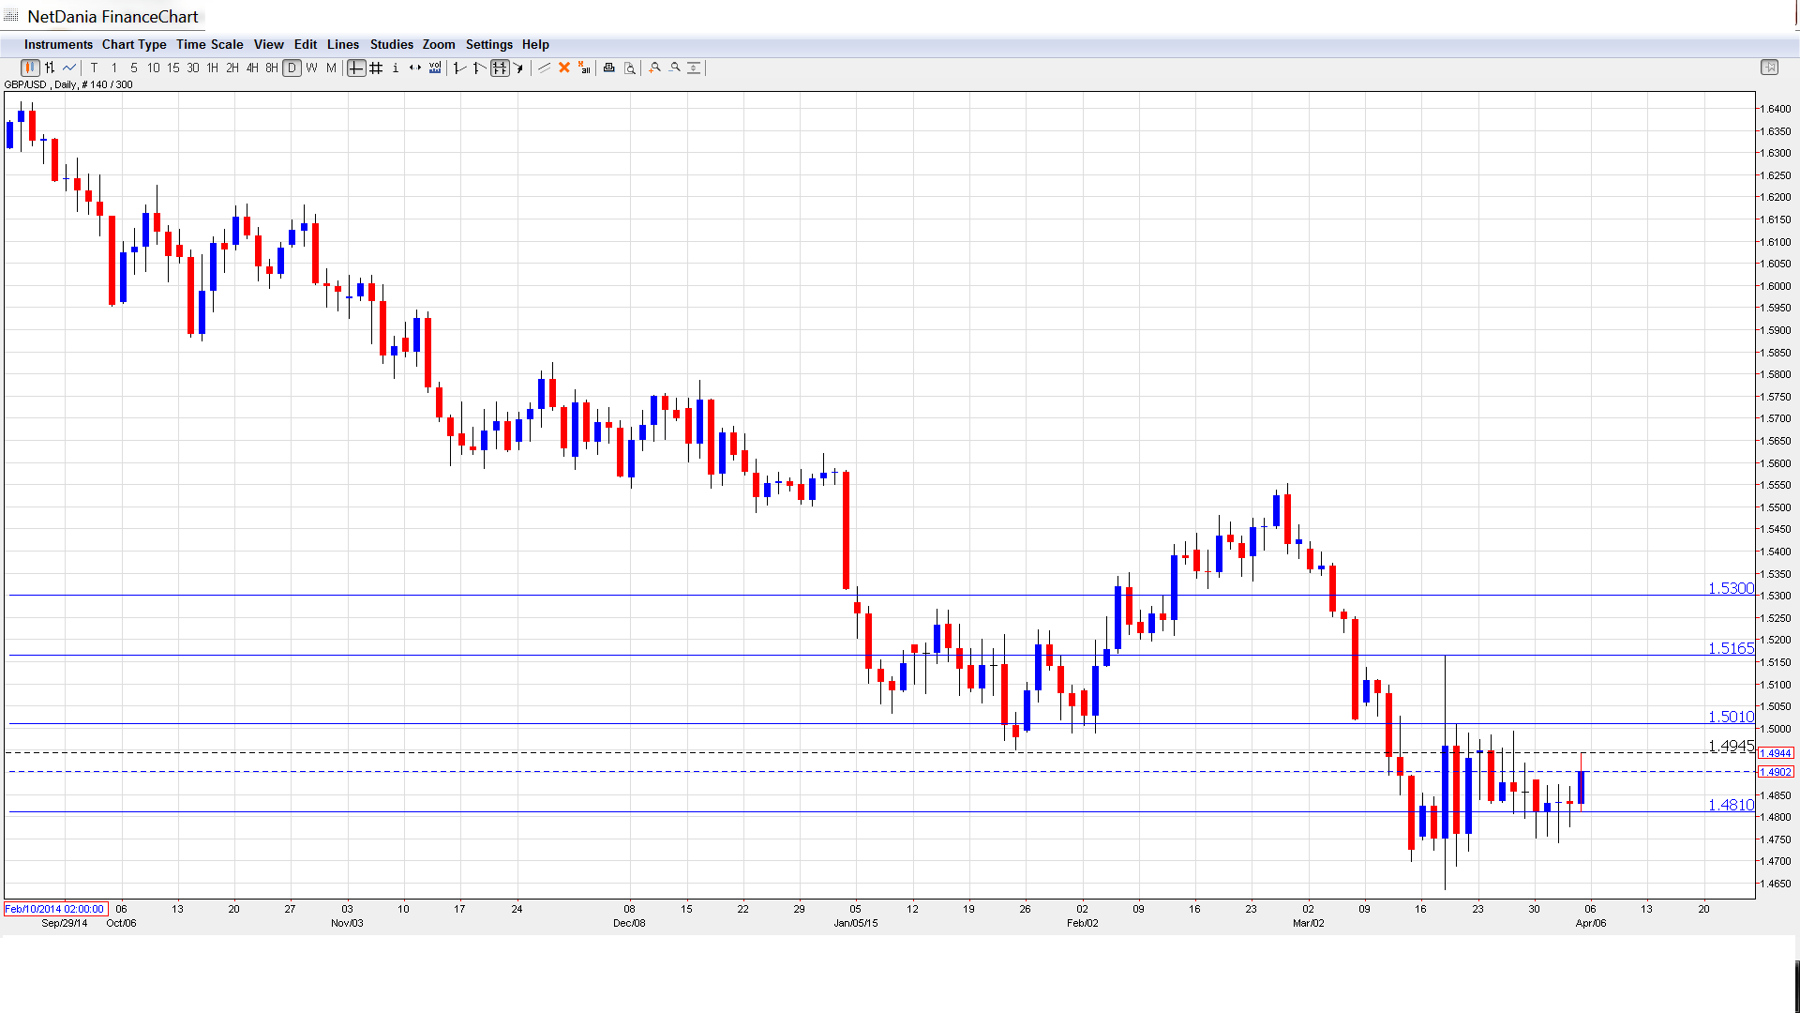
Task: Open the Chart Type menu
Action: (134, 44)
